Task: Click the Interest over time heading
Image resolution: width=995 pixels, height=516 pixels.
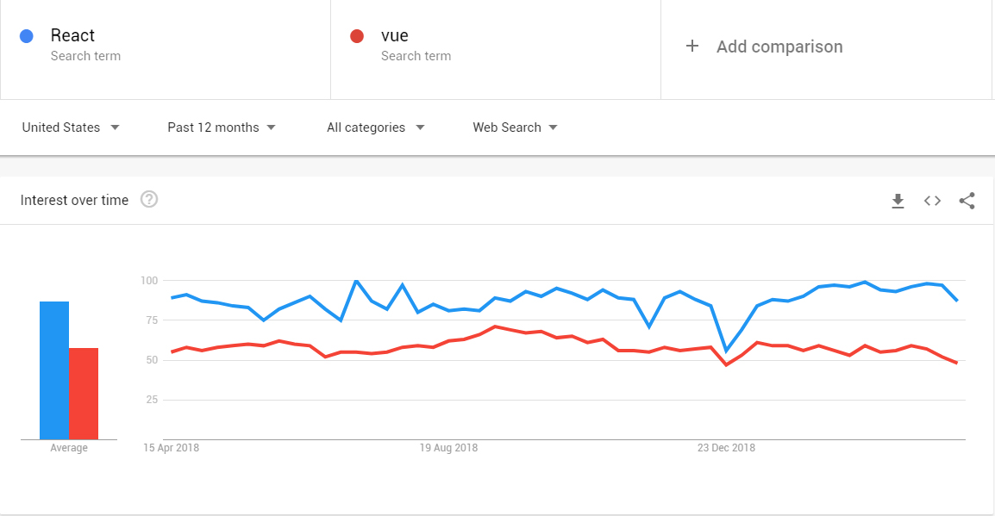Action: [74, 201]
